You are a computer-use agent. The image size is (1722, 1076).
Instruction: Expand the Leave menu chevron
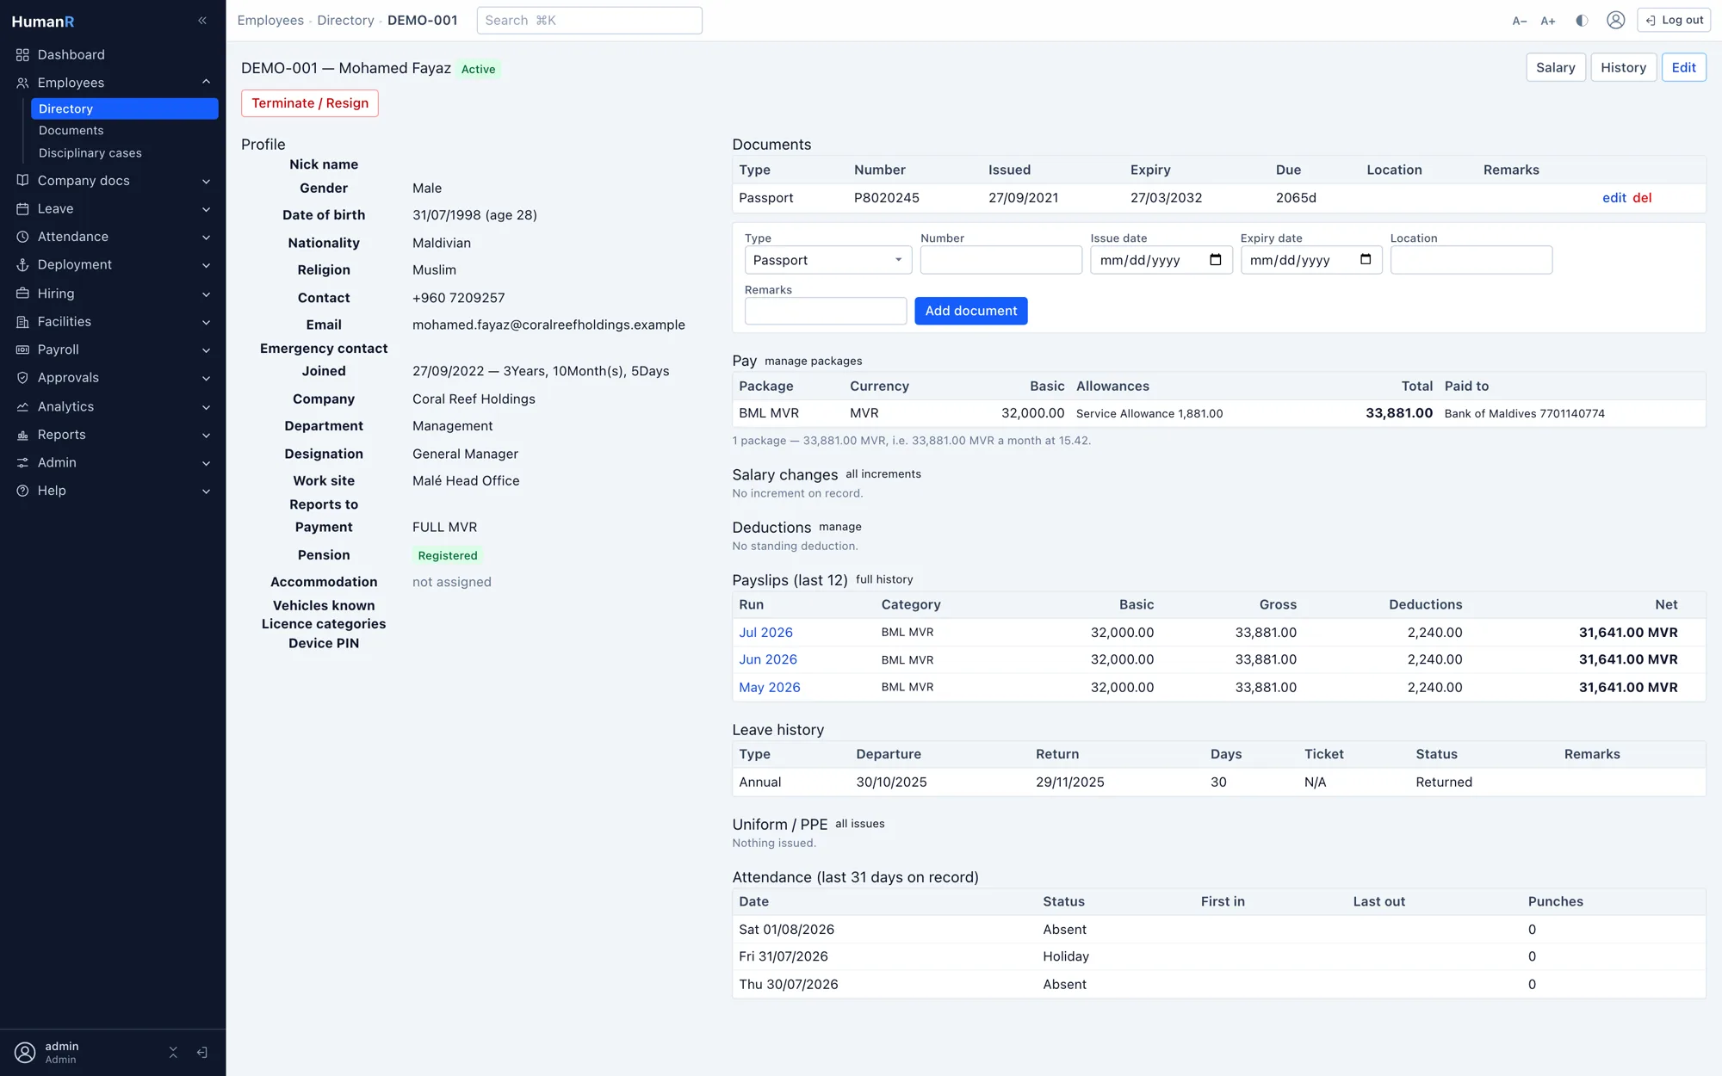[207, 209]
